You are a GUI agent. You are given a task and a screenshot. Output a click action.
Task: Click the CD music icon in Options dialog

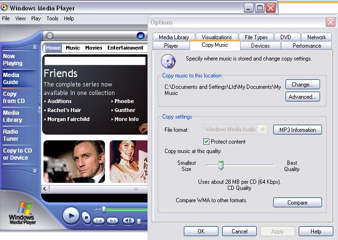tap(168, 61)
